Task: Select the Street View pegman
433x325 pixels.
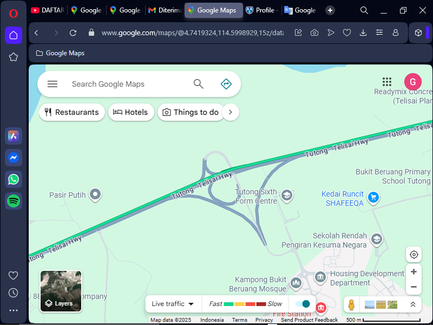Action: [x=351, y=304]
